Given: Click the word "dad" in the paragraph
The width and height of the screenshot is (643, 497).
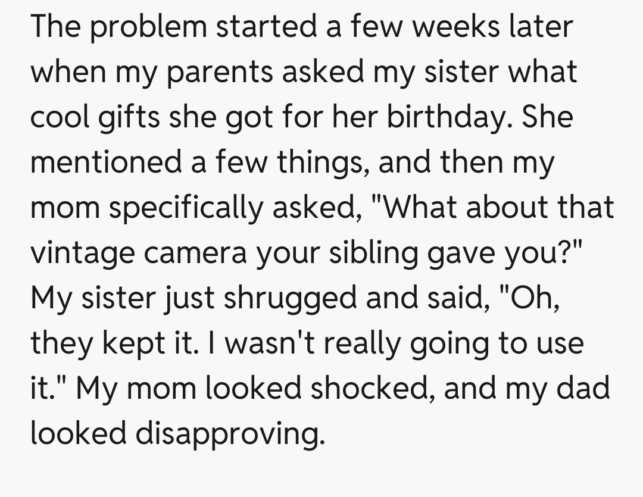Looking at the screenshot, I should [584, 389].
